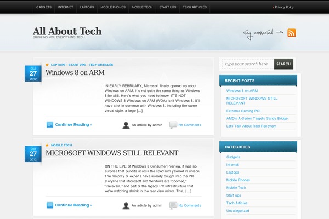This screenshot has width=329, height=219.
Task: Open the INTERNET navigation menu item
Action: click(65, 7)
